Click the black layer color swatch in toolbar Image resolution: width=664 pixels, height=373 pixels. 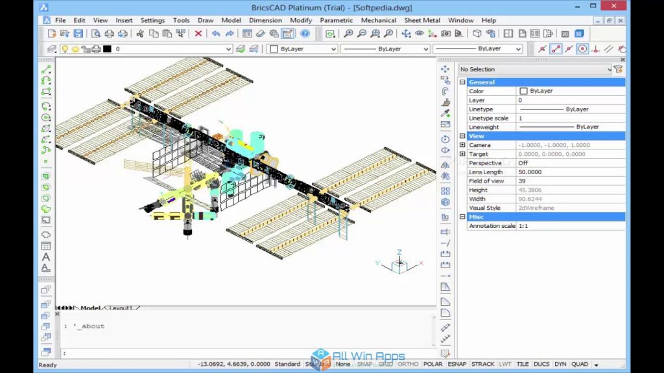(x=107, y=49)
